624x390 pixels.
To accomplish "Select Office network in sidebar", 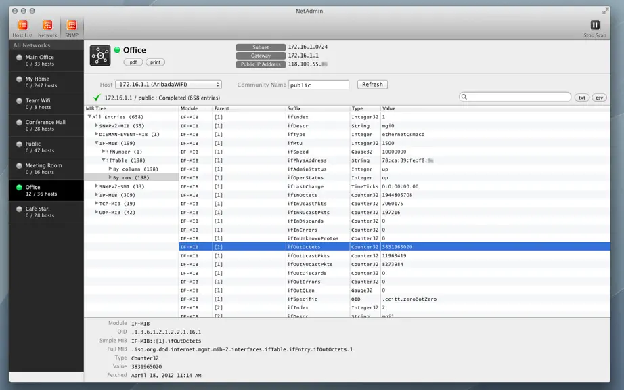I will click(x=46, y=190).
